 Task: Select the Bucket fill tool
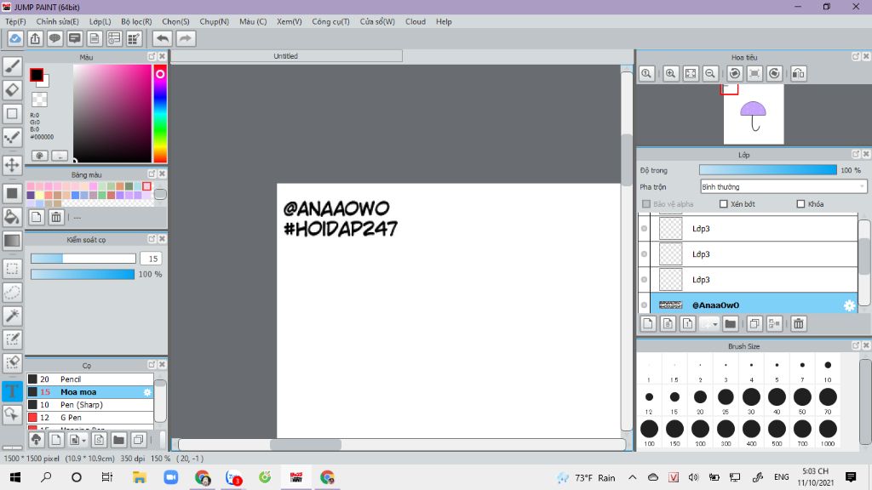12,217
